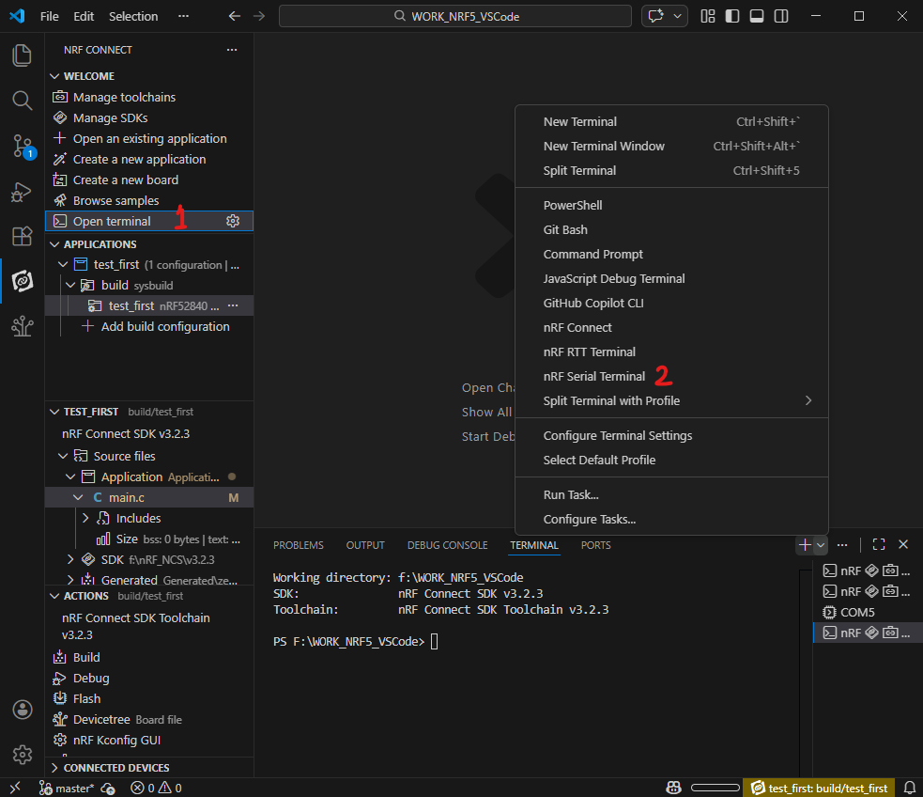
Task: Collapse the test_first application node
Action: pyautogui.click(x=63, y=264)
